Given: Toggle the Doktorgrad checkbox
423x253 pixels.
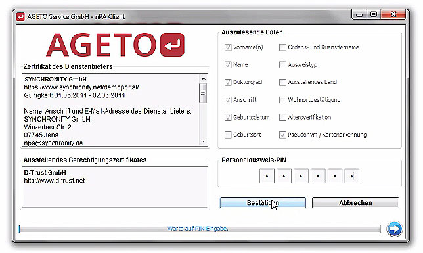Looking at the screenshot, I should pyautogui.click(x=228, y=82).
